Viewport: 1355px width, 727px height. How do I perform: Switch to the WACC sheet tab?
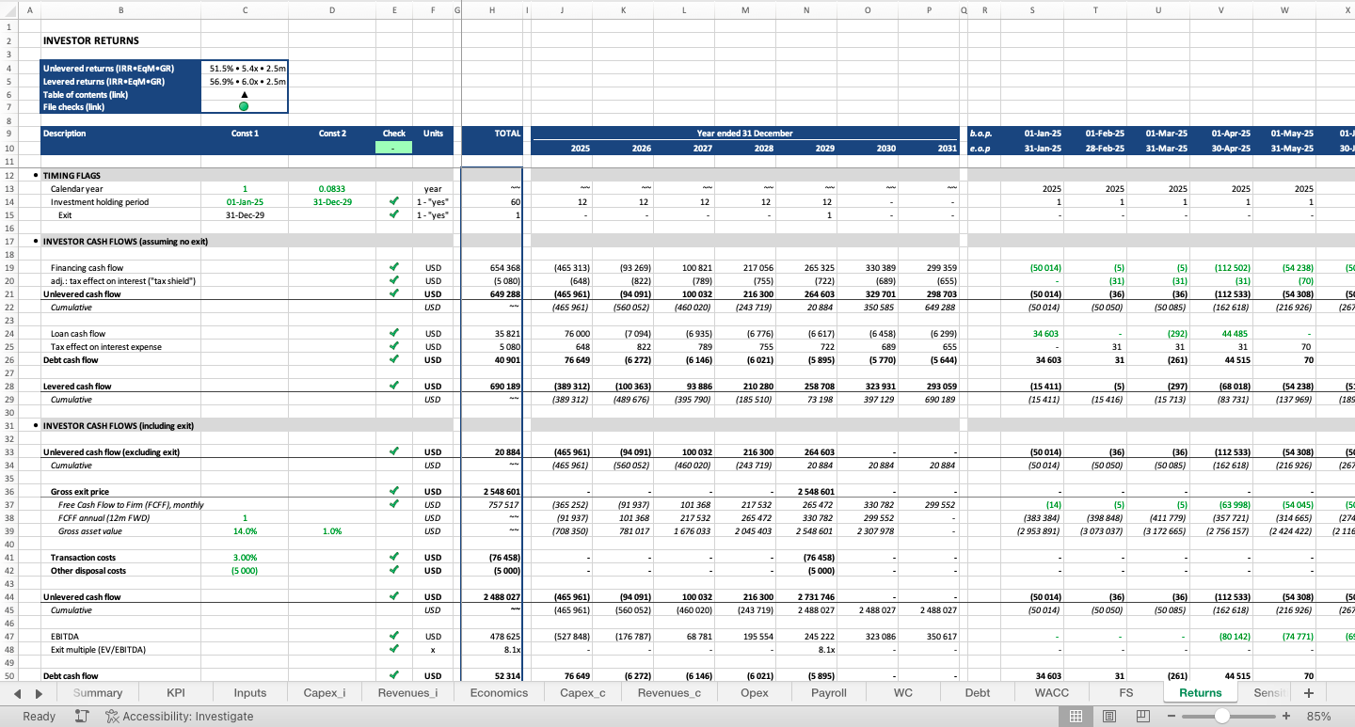pos(1052,692)
